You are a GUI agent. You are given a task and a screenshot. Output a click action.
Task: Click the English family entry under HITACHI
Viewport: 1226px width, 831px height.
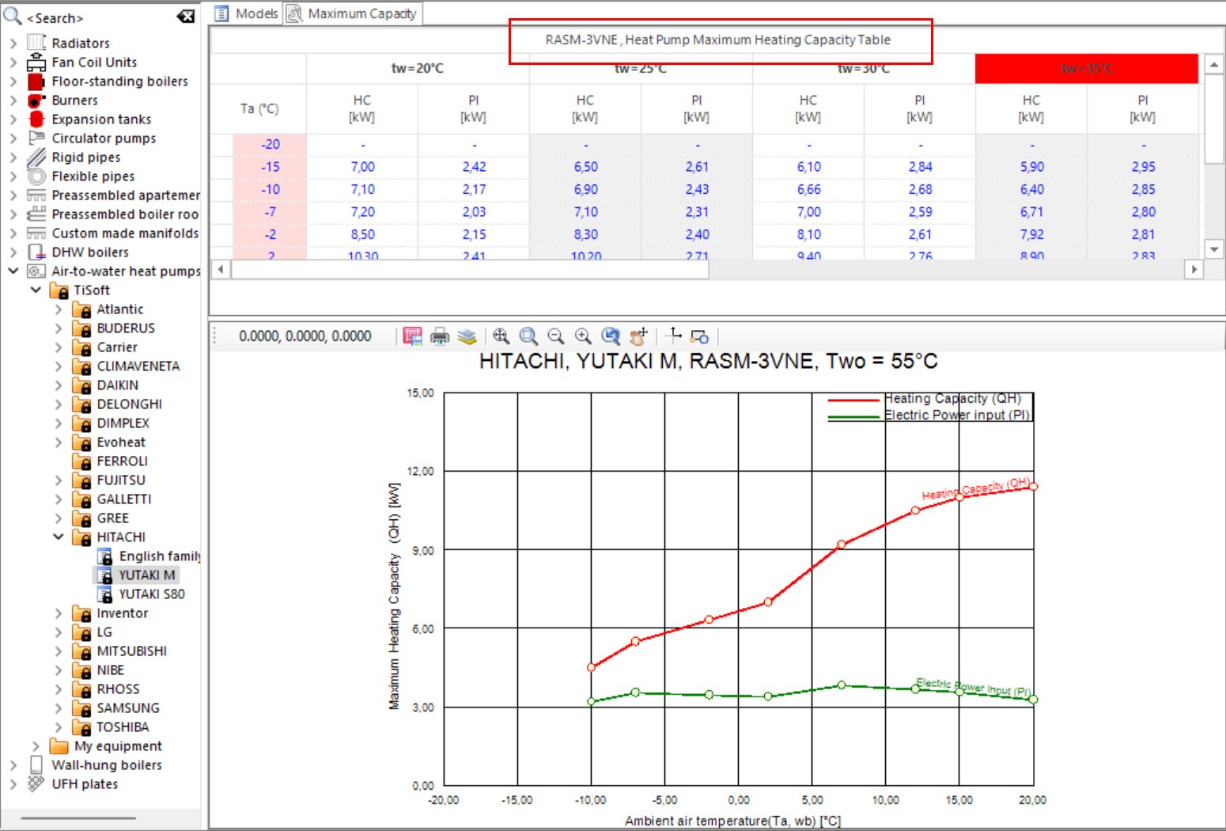click(x=160, y=556)
